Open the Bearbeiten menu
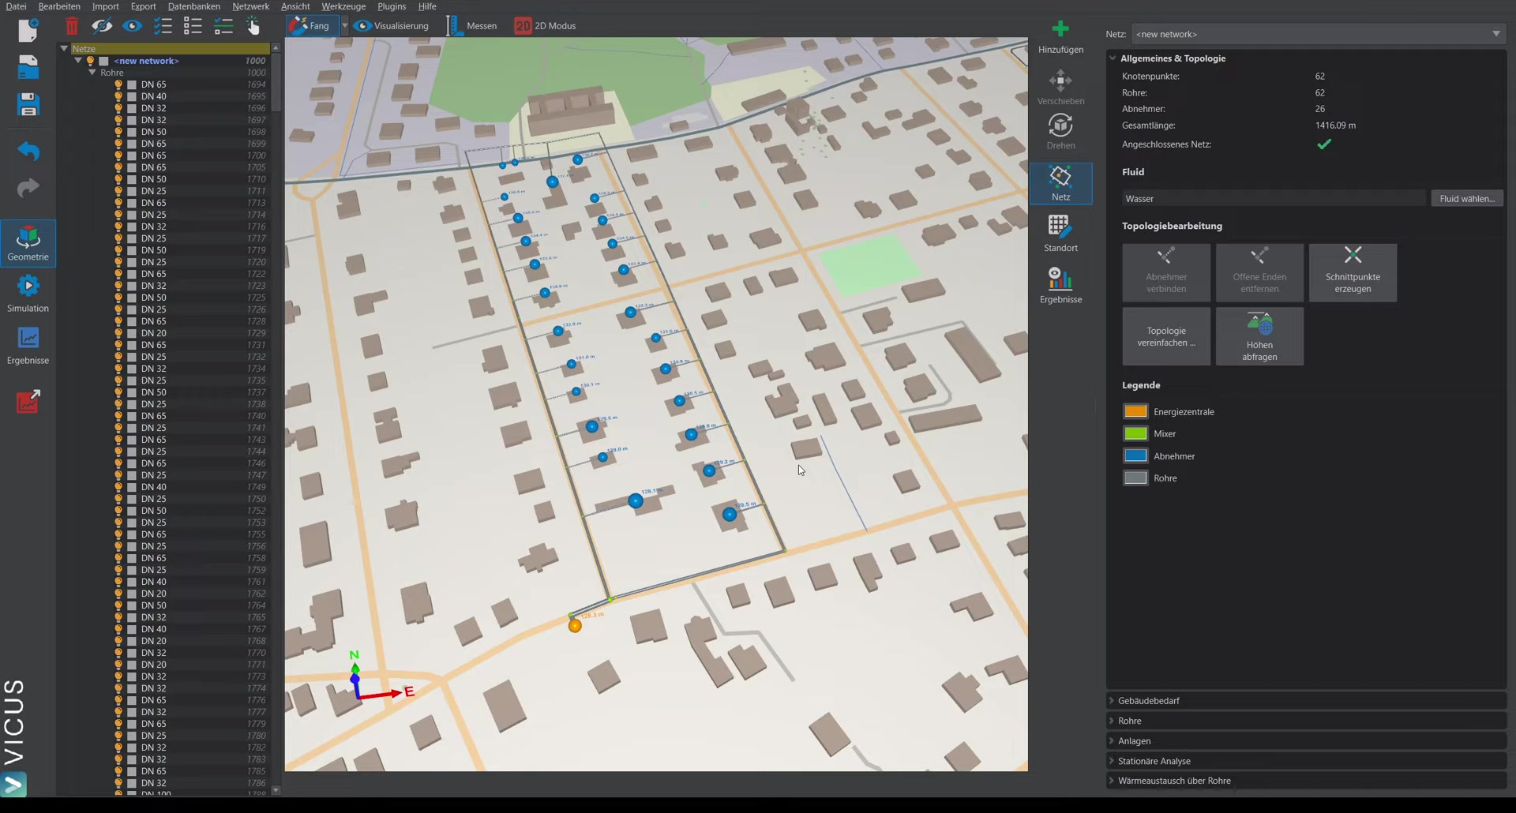Image resolution: width=1516 pixels, height=813 pixels. (59, 6)
